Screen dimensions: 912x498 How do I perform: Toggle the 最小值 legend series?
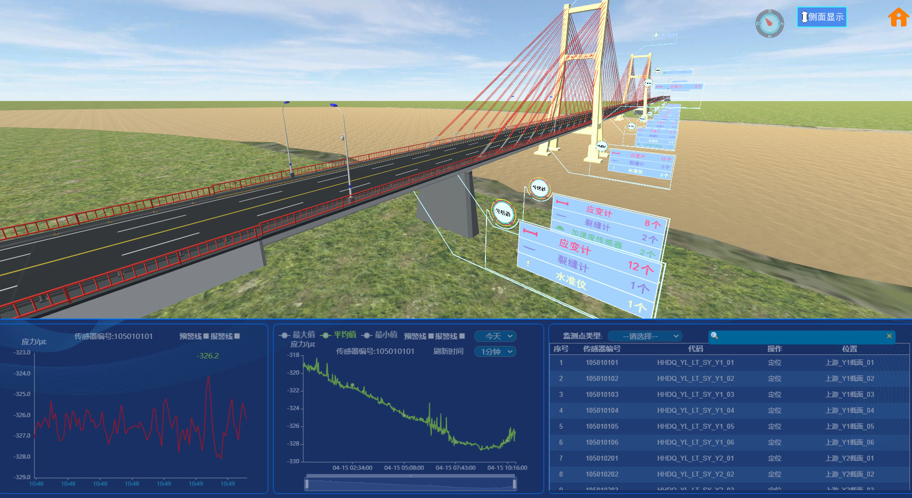[380, 335]
